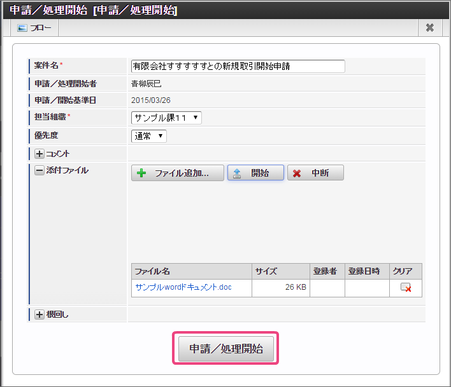The image size is (451, 387).
Task: Expand the 根回し section plus icon
Action: (x=39, y=315)
